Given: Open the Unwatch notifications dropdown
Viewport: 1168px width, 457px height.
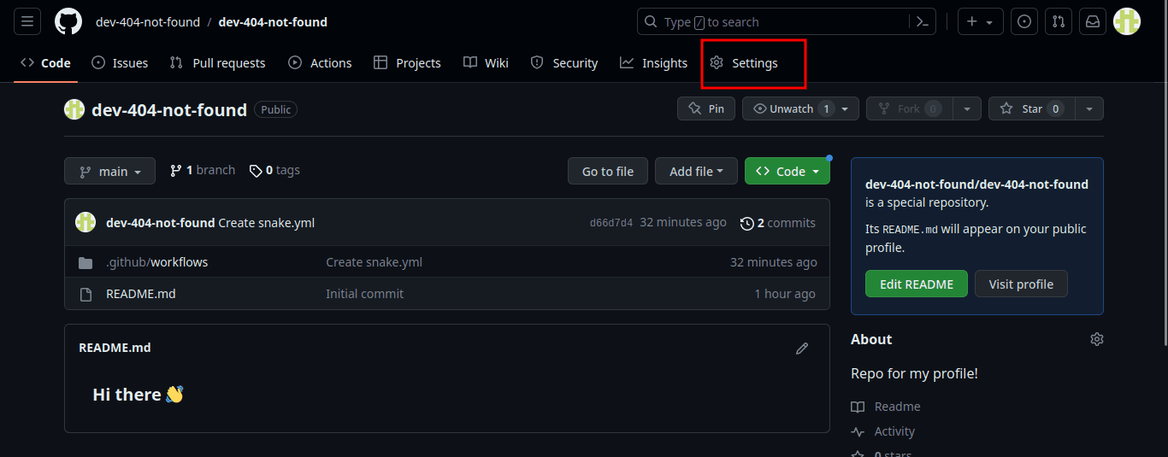Looking at the screenshot, I should click(x=800, y=108).
